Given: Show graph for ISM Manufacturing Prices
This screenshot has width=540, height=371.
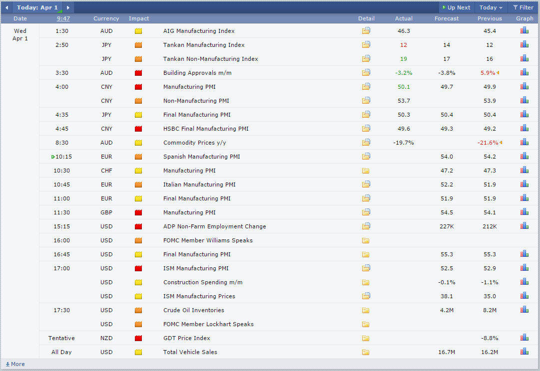Looking at the screenshot, I should (x=524, y=296).
